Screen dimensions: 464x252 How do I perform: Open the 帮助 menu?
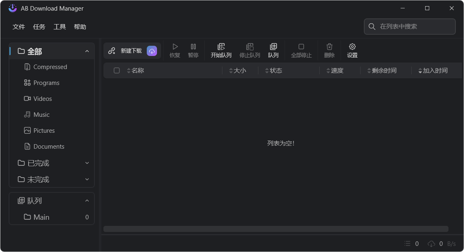tap(80, 27)
